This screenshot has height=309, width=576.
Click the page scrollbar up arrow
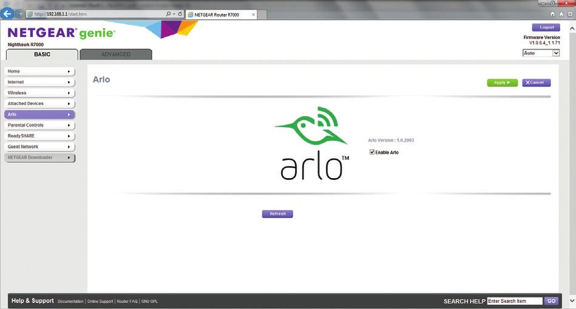click(572, 28)
